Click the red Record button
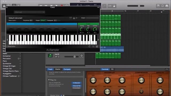Screen dimensions: 171x96 point(62,5)
